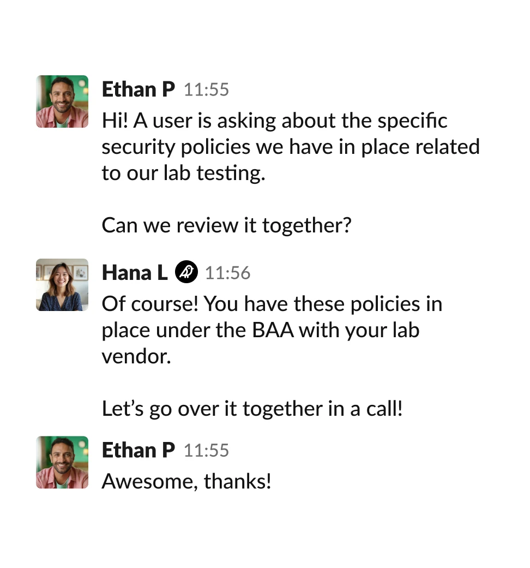Select the 'Can we review it together?' line
The width and height of the screenshot is (530, 568).
point(226,225)
